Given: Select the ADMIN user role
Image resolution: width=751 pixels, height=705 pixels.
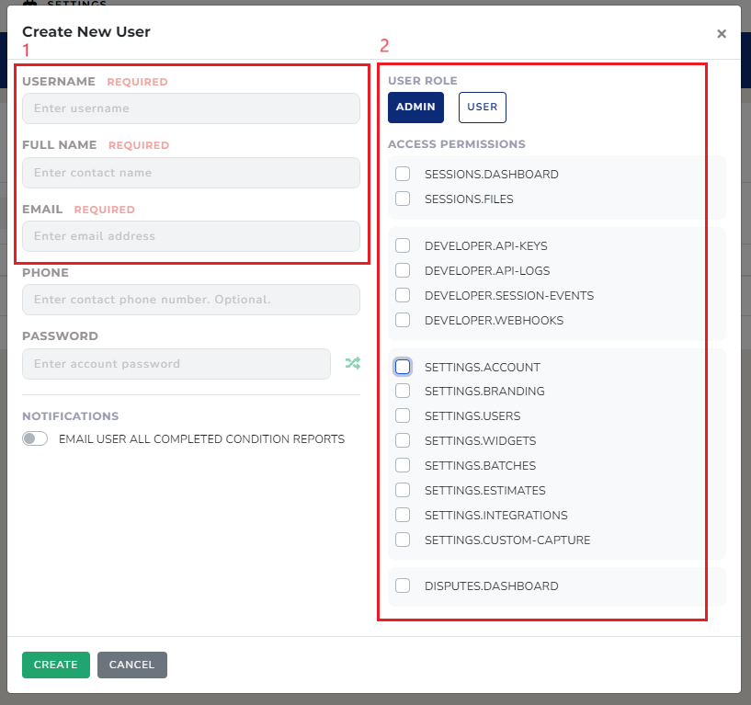Looking at the screenshot, I should (x=415, y=108).
